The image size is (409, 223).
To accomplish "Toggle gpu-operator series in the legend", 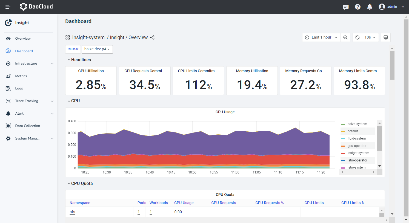I will pyautogui.click(x=357, y=146).
